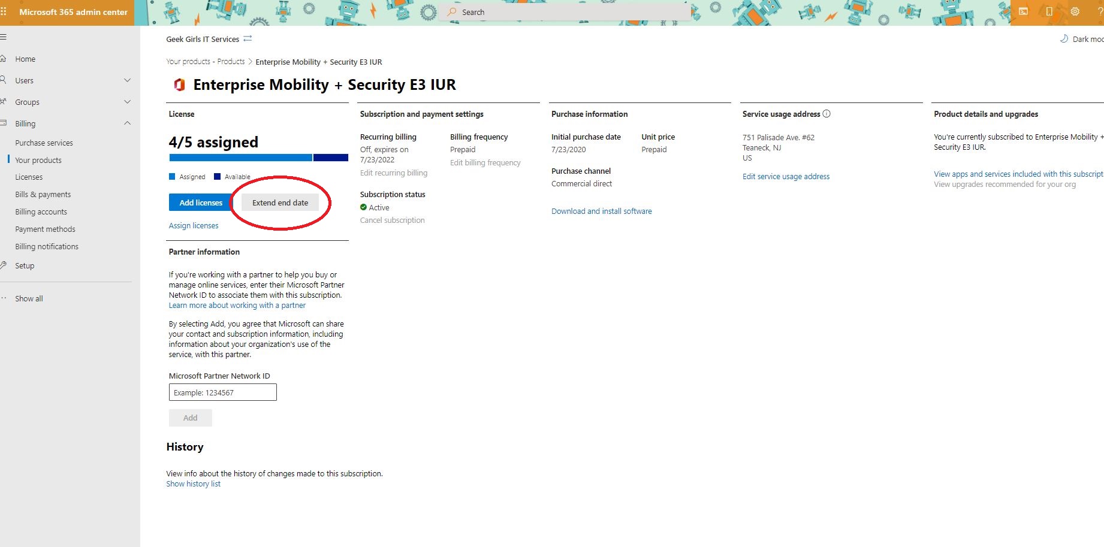The width and height of the screenshot is (1104, 547).
Task: Click the mobile app phone icon
Action: coord(1049,12)
